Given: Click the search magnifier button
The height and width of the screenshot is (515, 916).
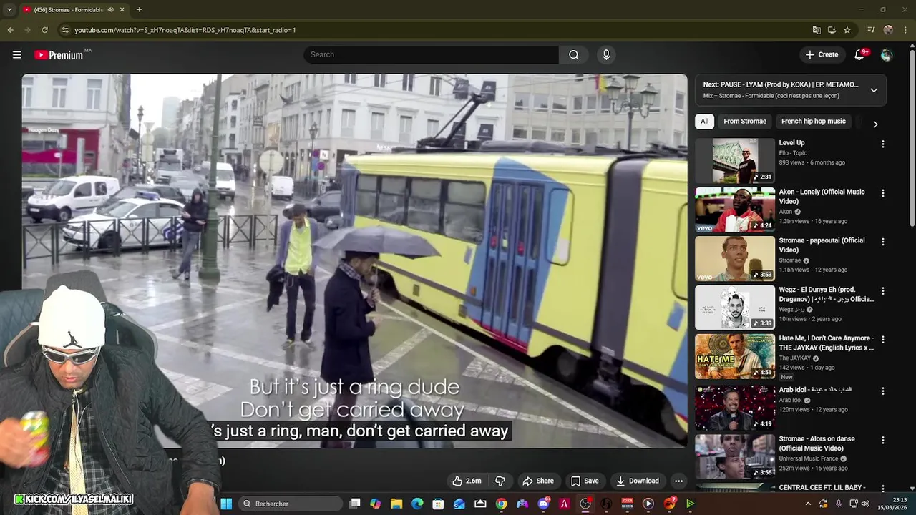Looking at the screenshot, I should tap(574, 55).
